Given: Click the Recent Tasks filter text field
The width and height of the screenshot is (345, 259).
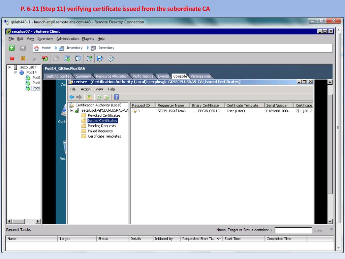Looking at the screenshot, I should [293, 230].
